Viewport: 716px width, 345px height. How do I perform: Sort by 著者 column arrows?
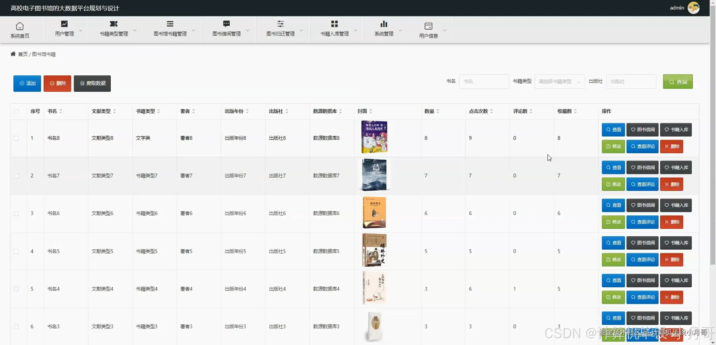(x=194, y=111)
